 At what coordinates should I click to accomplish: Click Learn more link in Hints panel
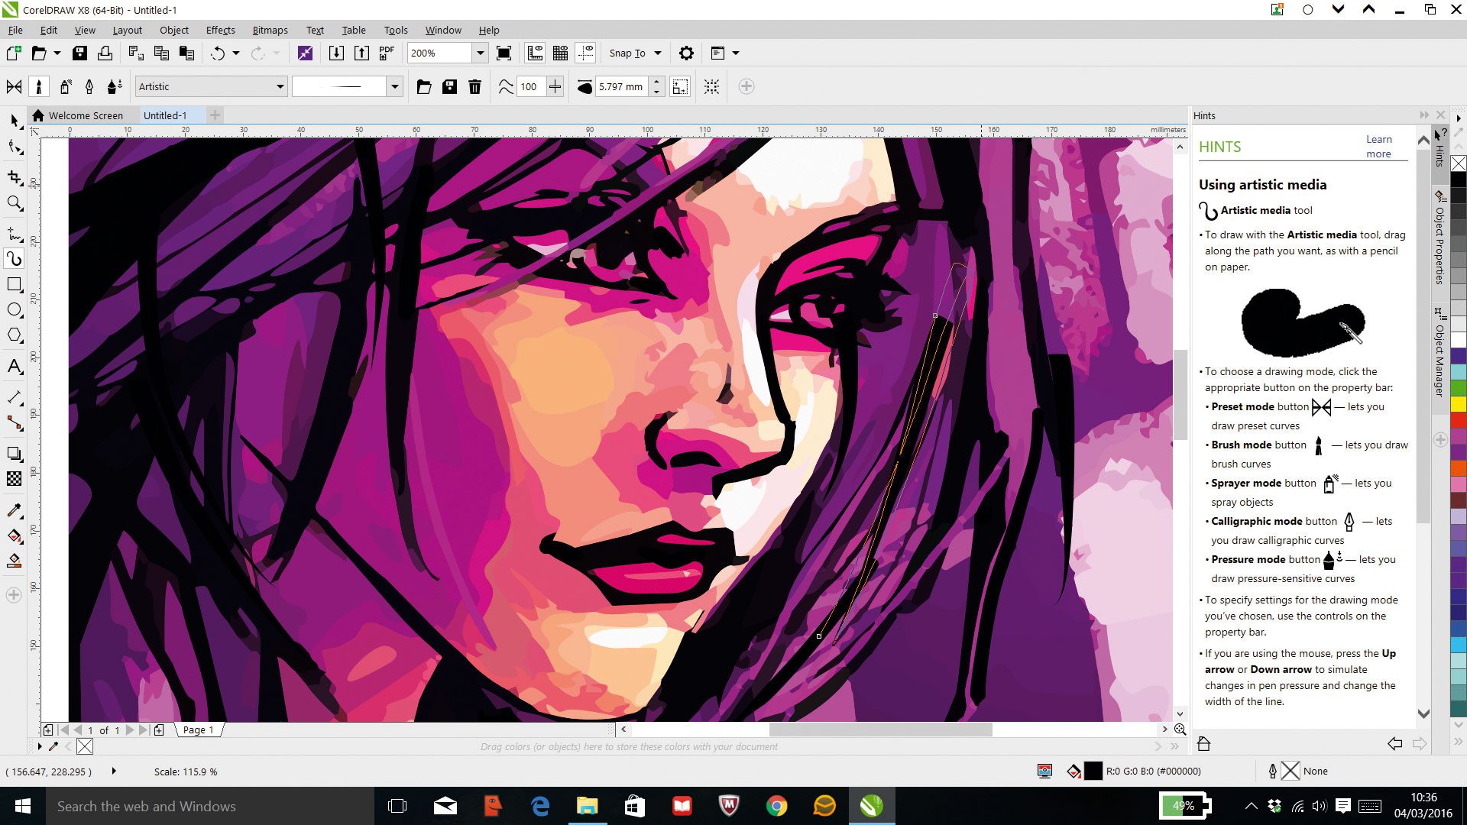point(1378,146)
